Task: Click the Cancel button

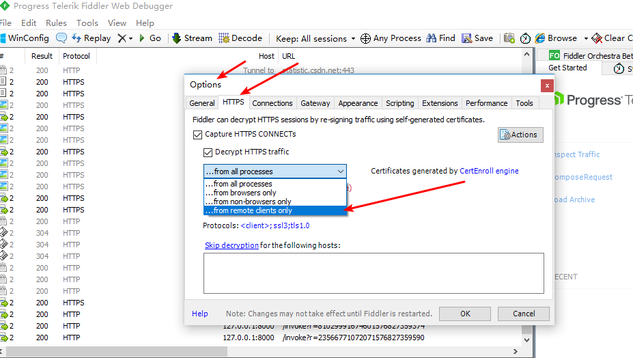Action: point(524,314)
